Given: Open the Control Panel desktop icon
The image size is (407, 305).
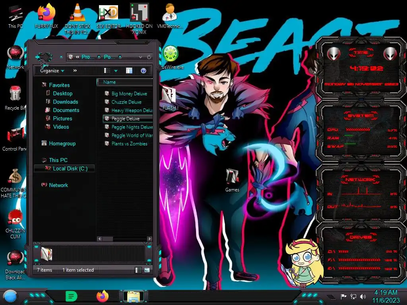Looking at the screenshot, I should [x=14, y=139].
